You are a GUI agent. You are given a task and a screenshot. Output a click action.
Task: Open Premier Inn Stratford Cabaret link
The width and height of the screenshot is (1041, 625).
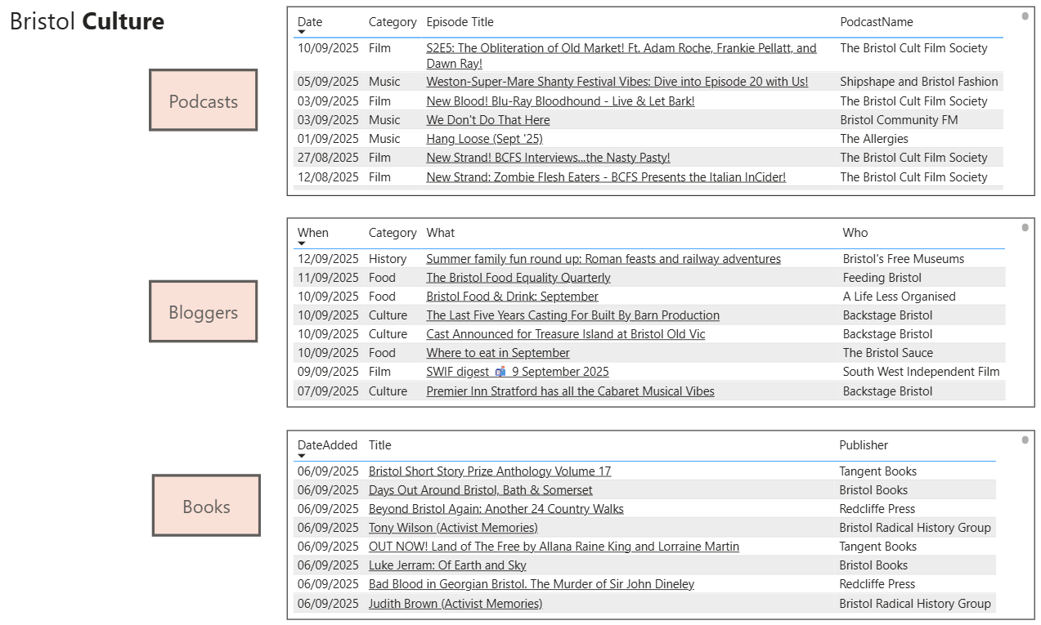pyautogui.click(x=571, y=391)
